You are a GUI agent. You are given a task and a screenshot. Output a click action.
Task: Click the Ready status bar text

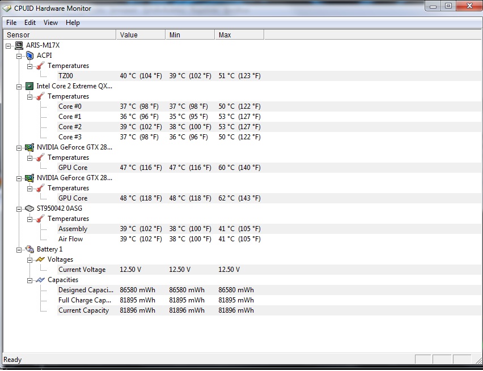coord(12,360)
